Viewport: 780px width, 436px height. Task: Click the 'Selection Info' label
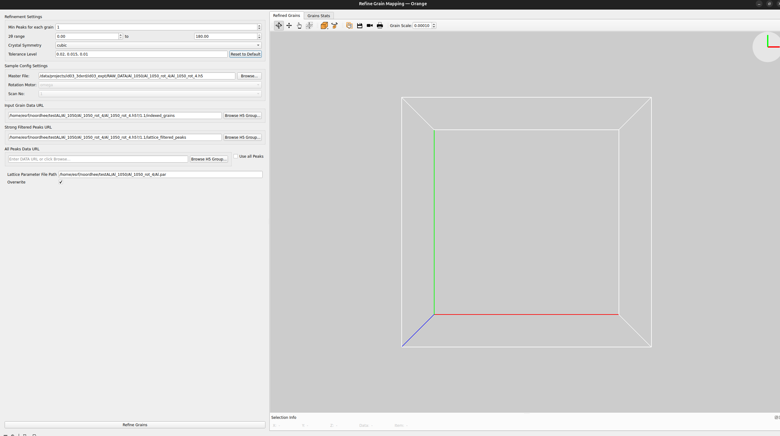point(284,417)
